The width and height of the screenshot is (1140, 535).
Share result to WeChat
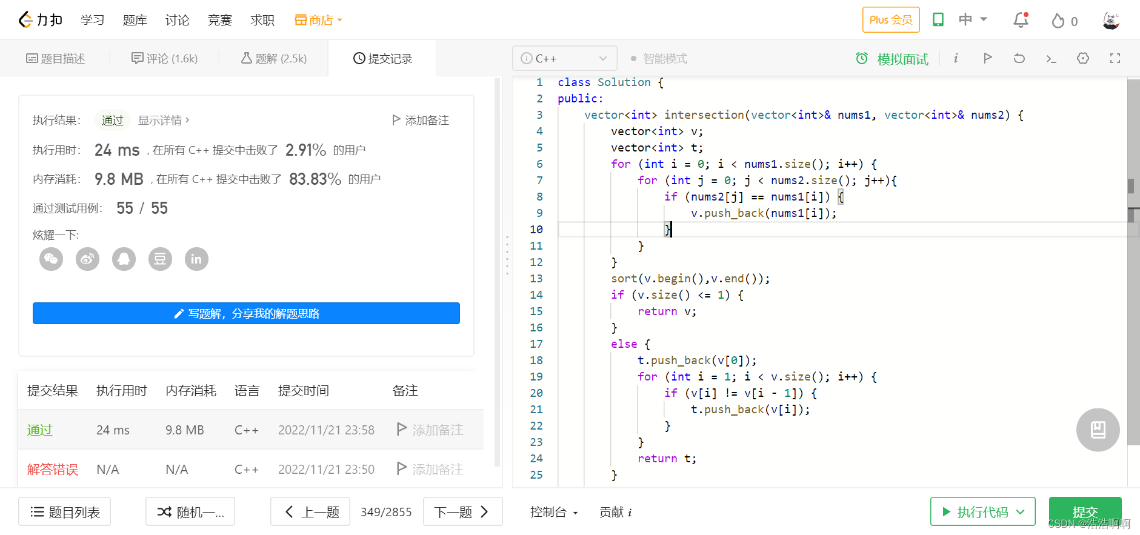52,259
